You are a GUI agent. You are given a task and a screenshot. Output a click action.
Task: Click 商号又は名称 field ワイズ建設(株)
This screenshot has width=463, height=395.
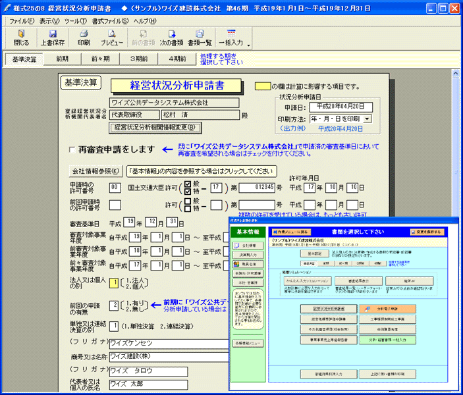coord(169,357)
